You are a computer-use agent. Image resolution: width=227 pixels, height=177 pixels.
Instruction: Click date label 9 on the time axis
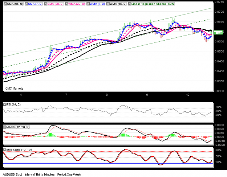(x=147, y=95)
